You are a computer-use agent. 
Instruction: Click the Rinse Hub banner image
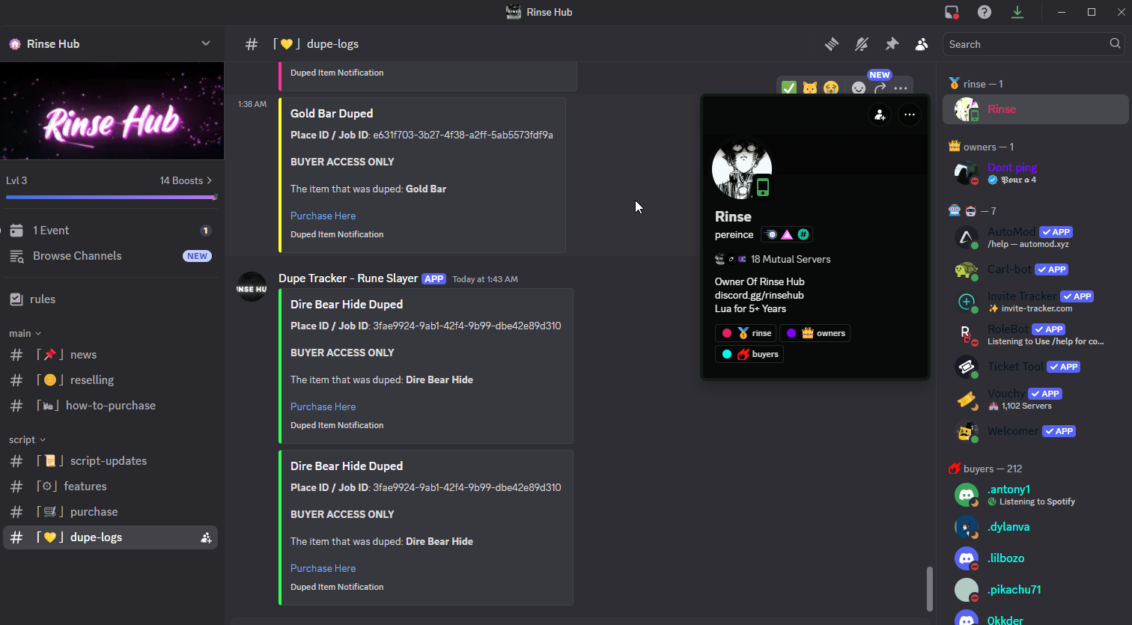(x=112, y=111)
